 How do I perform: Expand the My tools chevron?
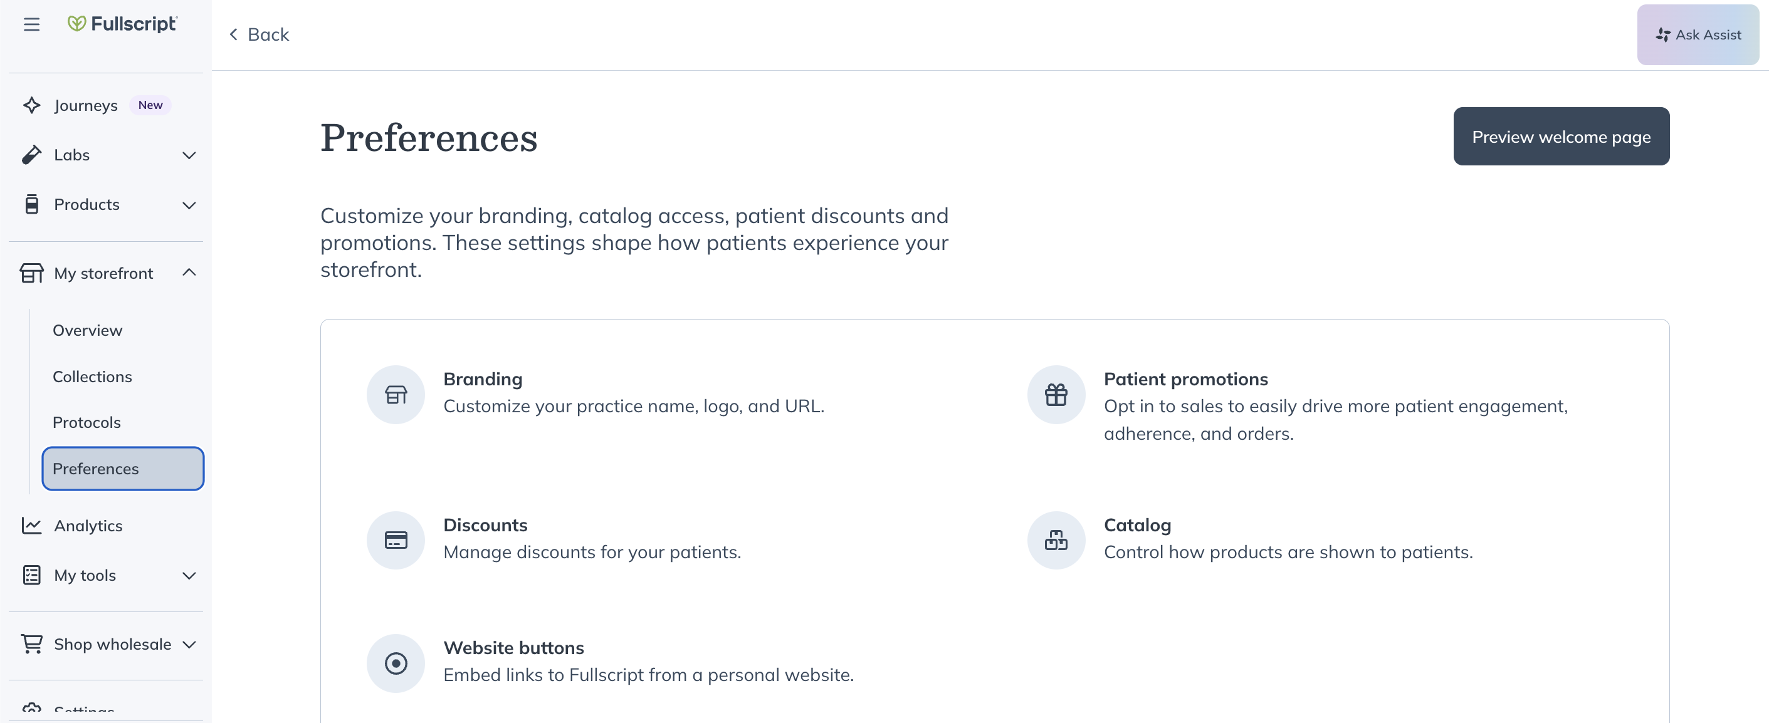click(x=189, y=575)
